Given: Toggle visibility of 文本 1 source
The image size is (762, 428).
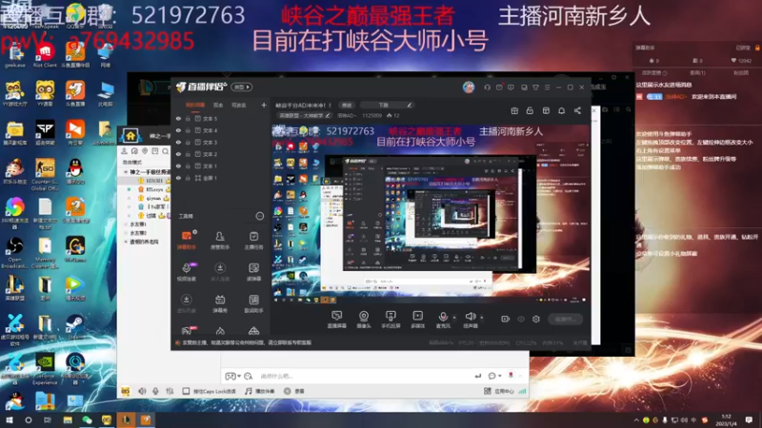Looking at the screenshot, I should point(178,165).
